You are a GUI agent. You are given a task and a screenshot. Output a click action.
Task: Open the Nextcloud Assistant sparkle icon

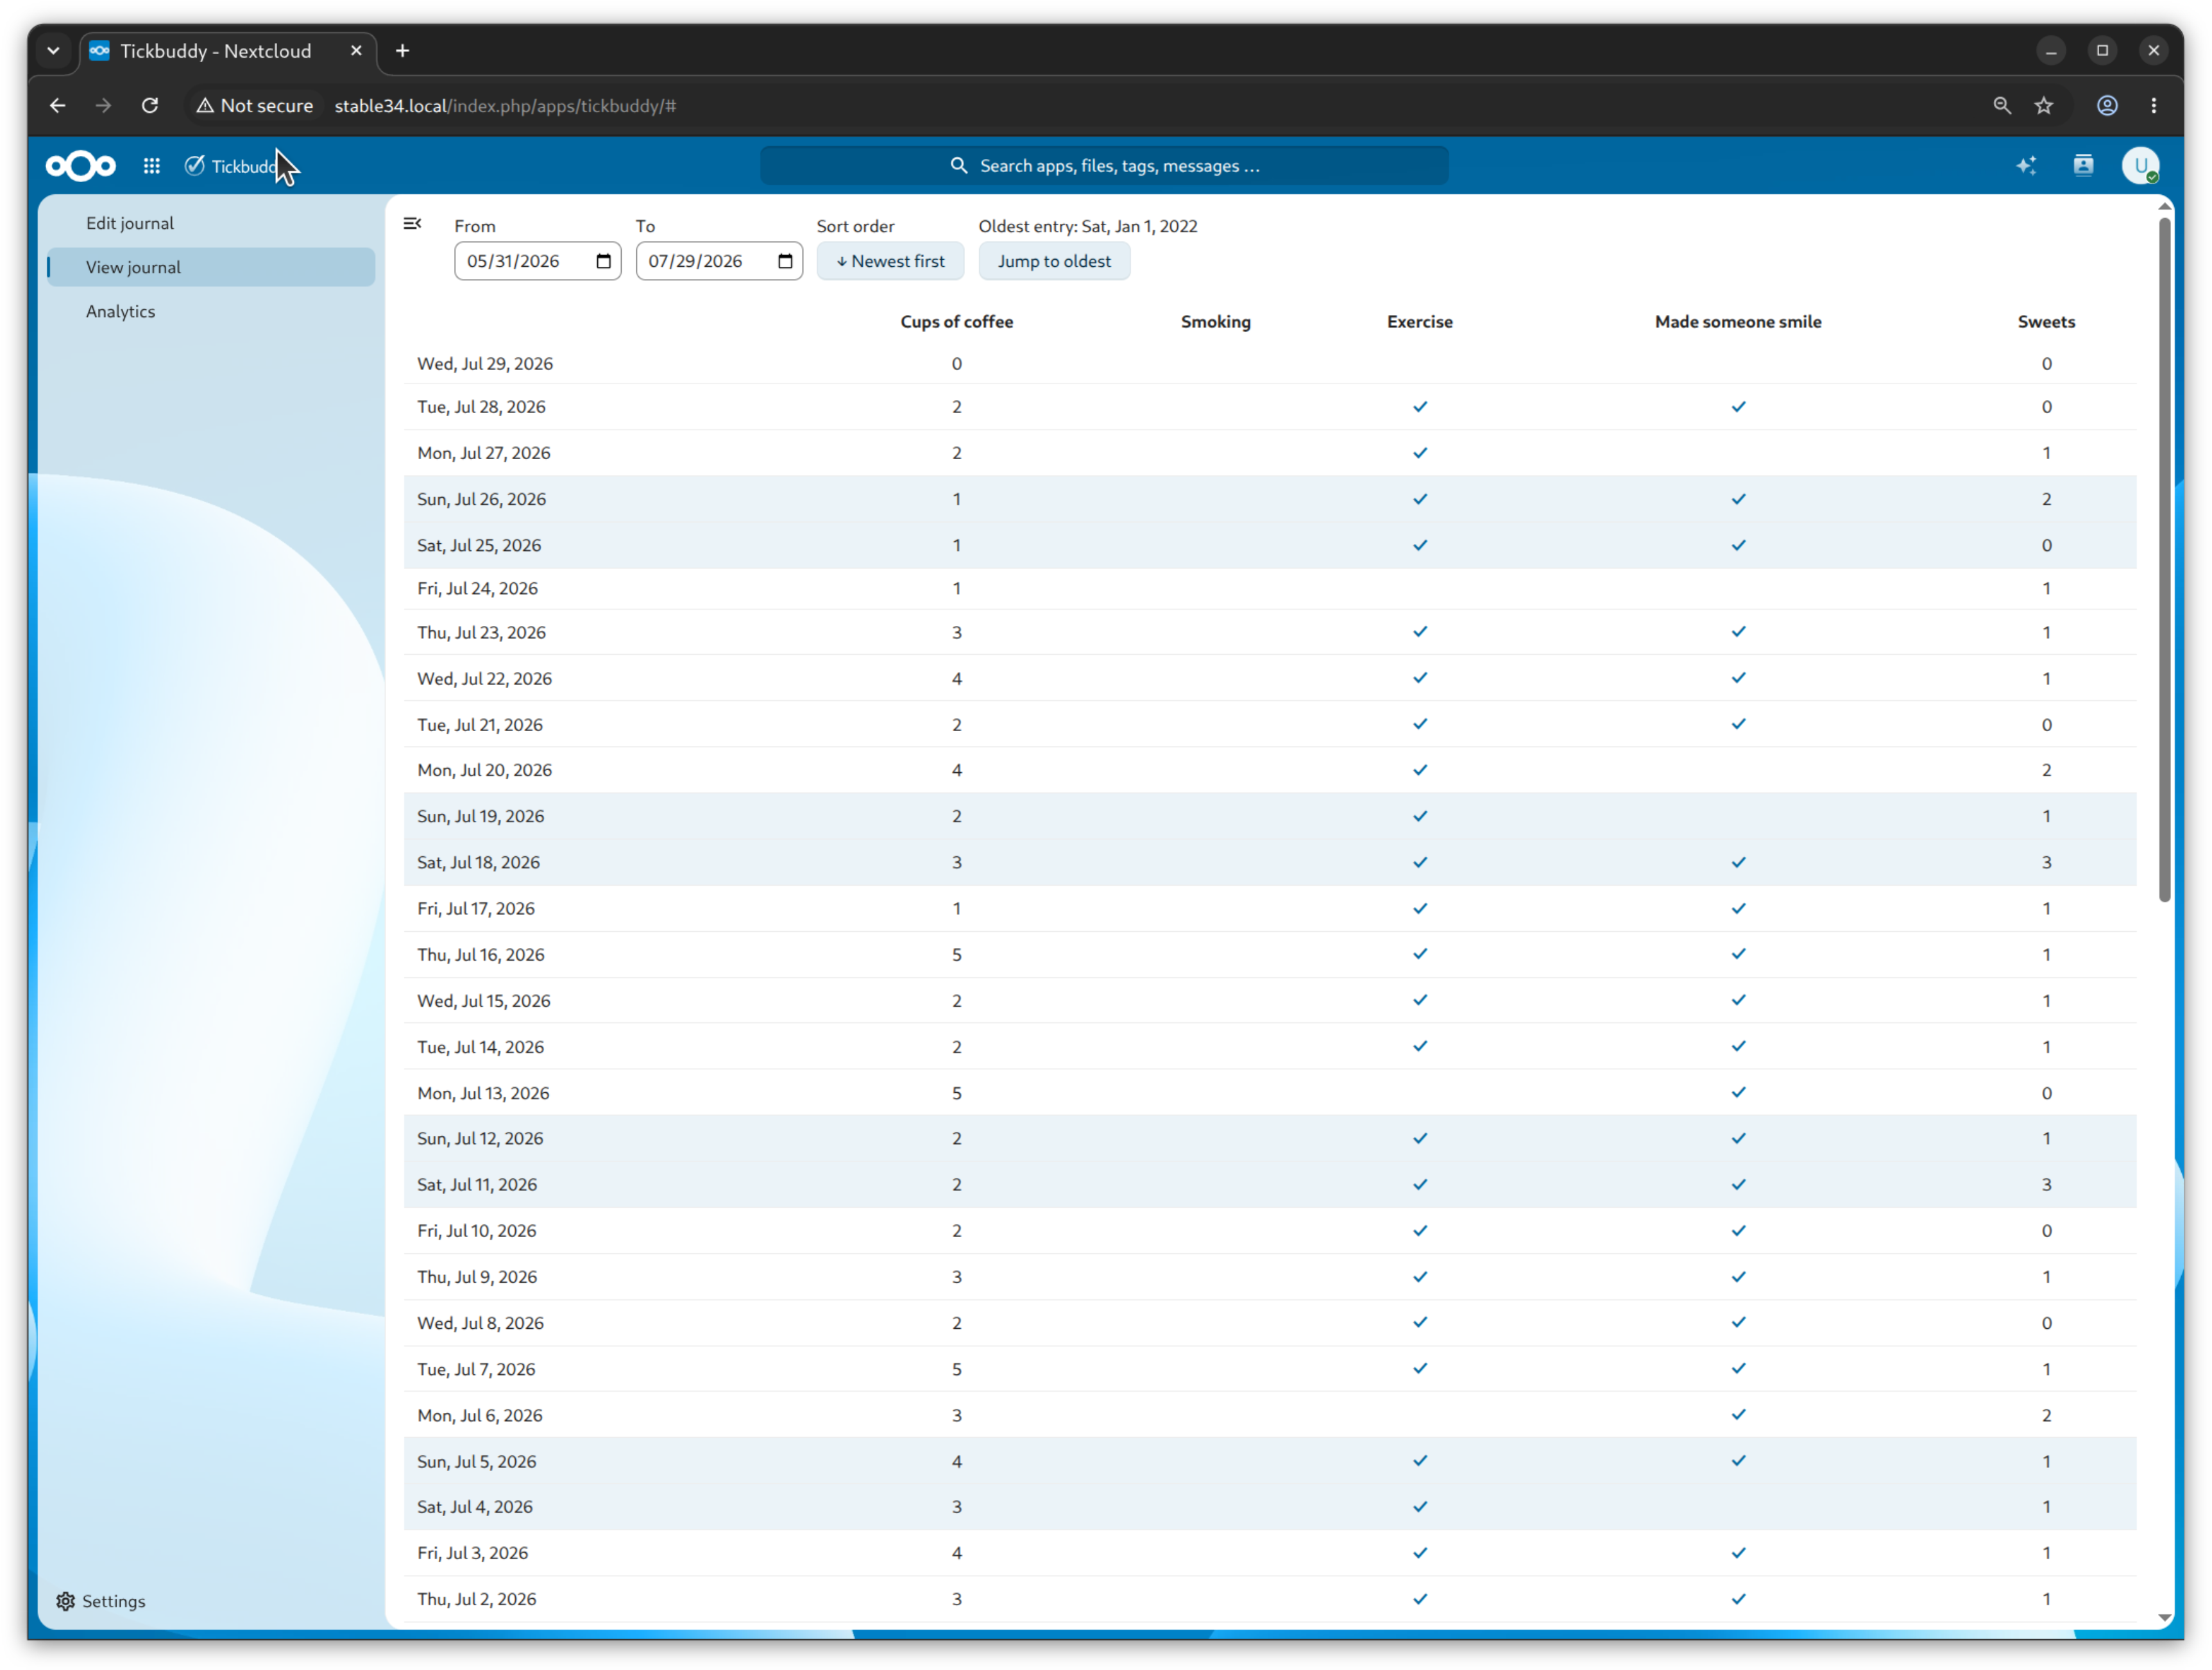[x=2026, y=166]
